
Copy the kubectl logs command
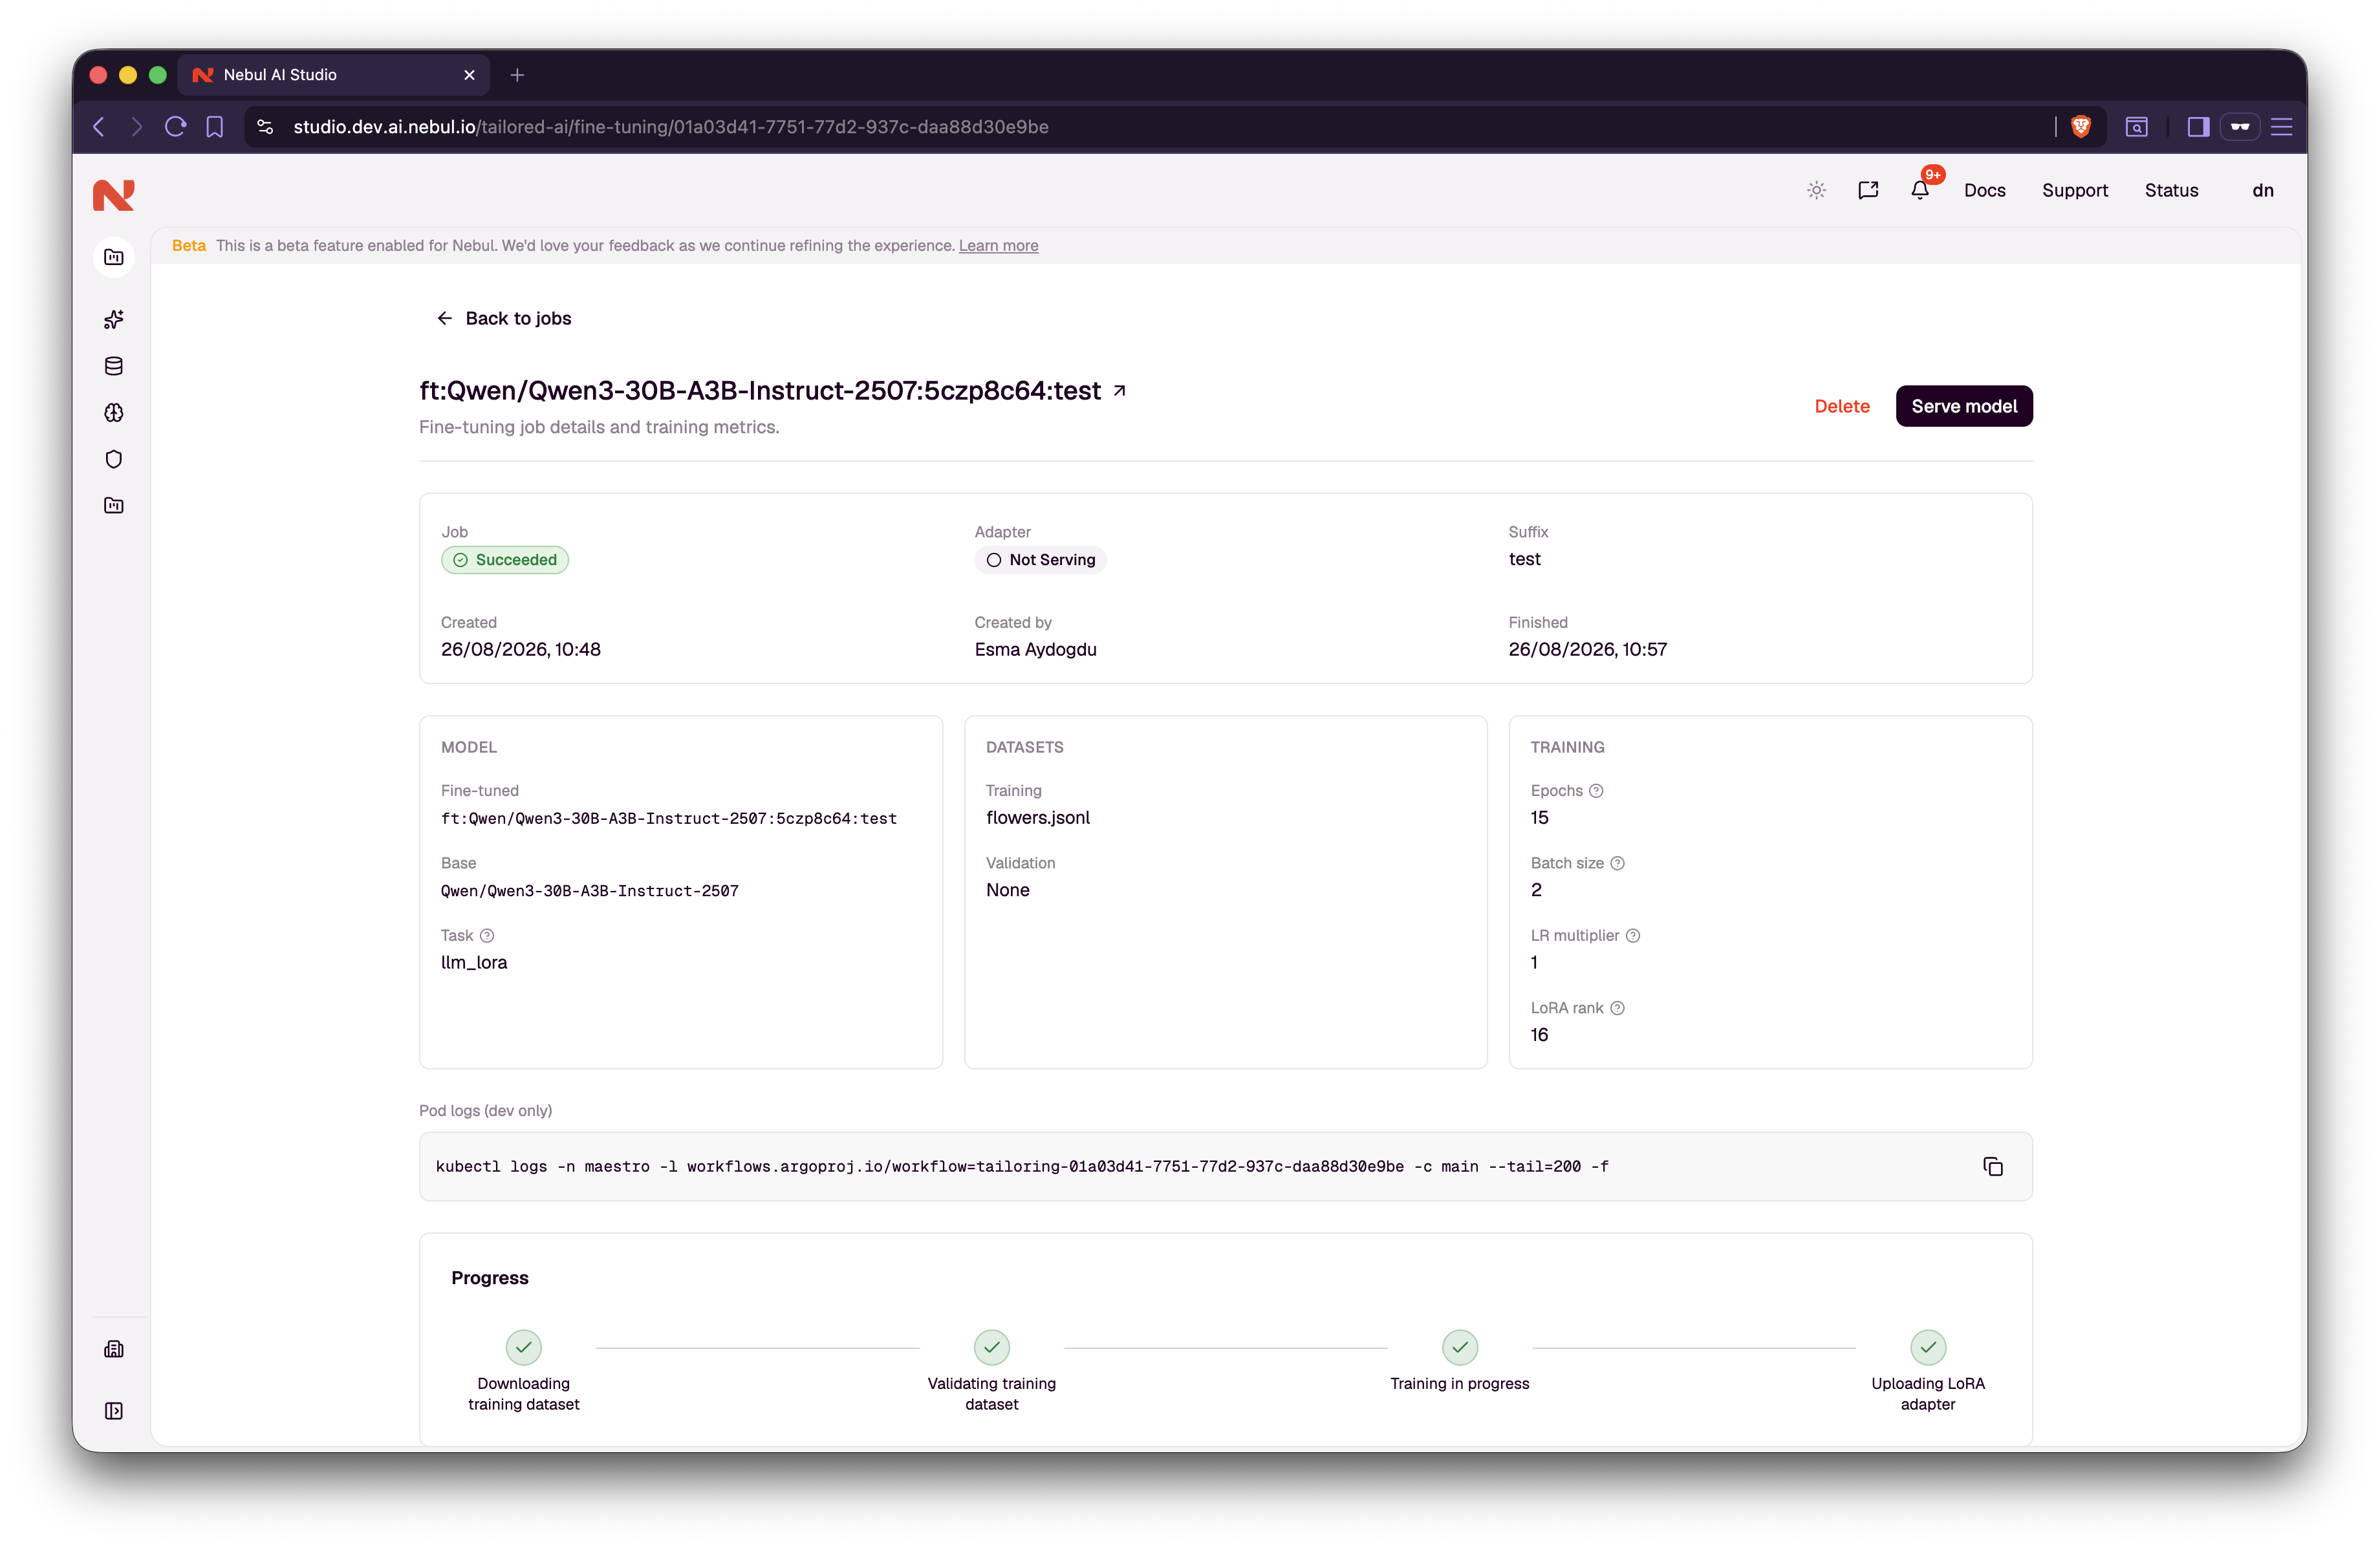tap(1992, 1167)
